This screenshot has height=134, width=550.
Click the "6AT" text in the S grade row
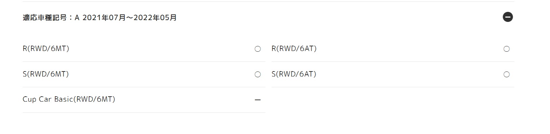point(306,74)
